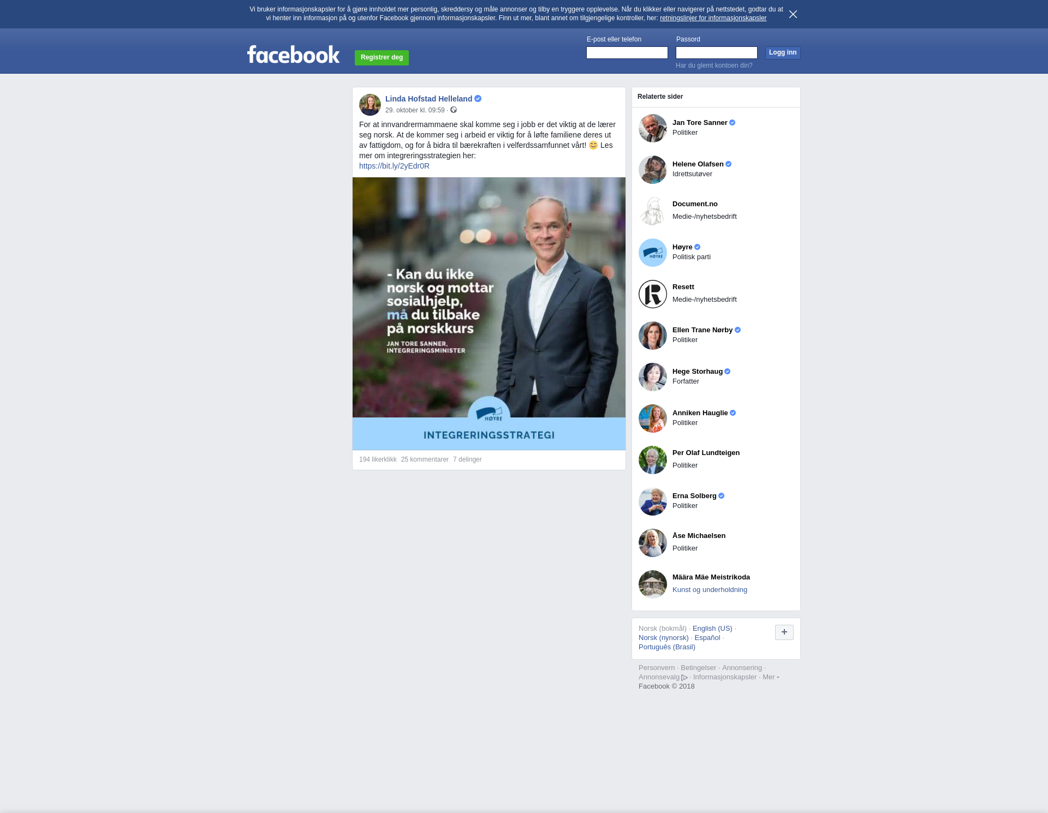1048x813 pixels.
Task: Open Høyre page name in related pages
Action: pyautogui.click(x=682, y=247)
